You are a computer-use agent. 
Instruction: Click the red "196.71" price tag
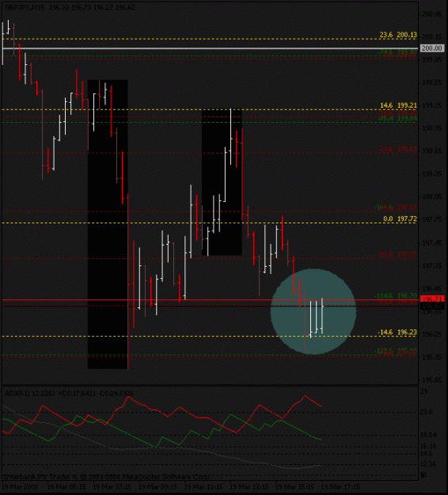[x=432, y=299]
